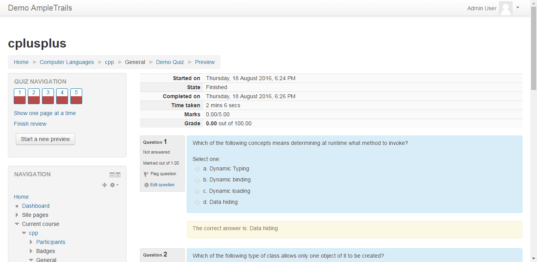The height and width of the screenshot is (262, 537).
Task: Click the '2 mins 6 secs' time value
Action: coord(223,105)
